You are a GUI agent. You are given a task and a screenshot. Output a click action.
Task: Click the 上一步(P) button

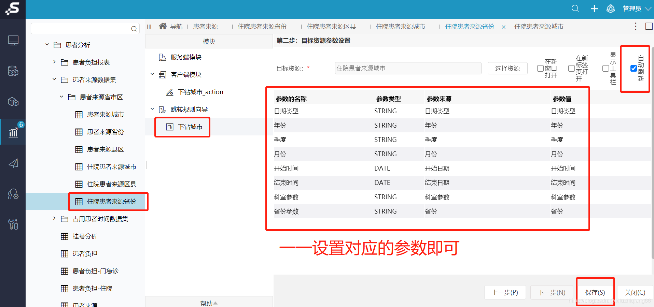coord(505,292)
